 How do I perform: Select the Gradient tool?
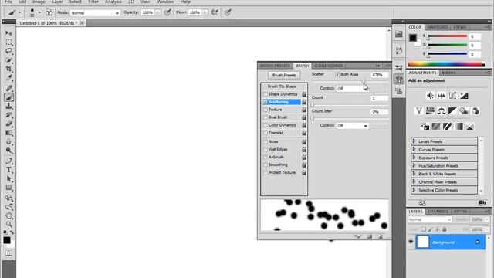(x=8, y=133)
